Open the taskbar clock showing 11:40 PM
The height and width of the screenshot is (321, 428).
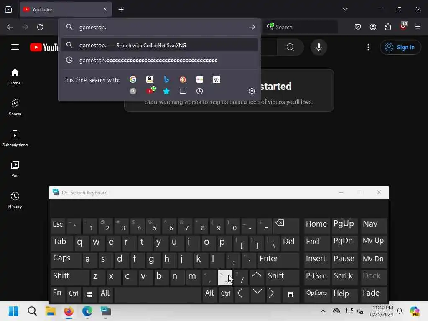(x=382, y=311)
